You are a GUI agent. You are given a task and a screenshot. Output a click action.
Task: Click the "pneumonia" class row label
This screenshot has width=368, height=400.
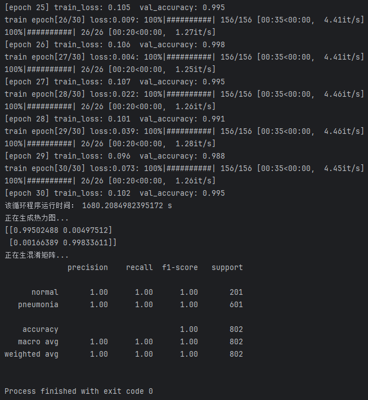[x=38, y=304]
